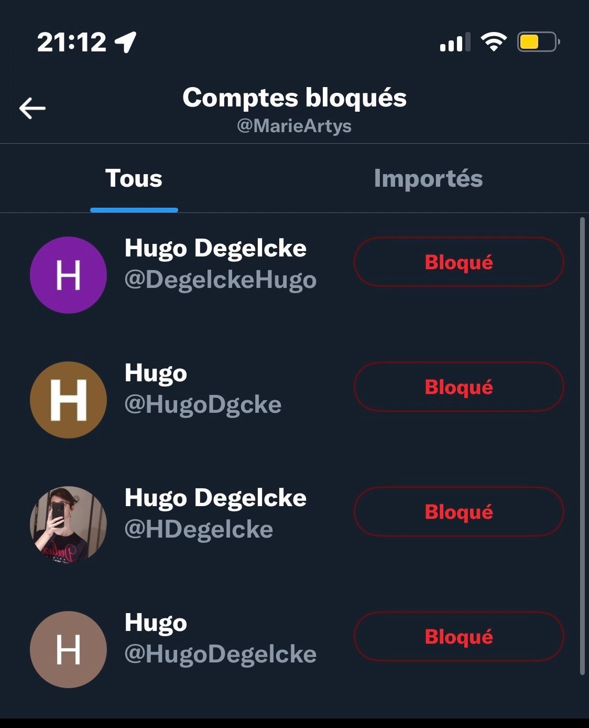Tap the cellular signal bars icon
Viewport: 589px width, 728px height.
coord(454,42)
